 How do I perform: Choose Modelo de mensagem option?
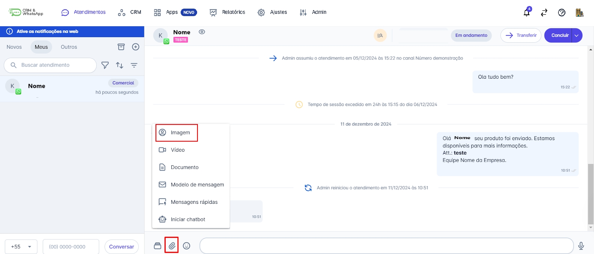point(191,185)
